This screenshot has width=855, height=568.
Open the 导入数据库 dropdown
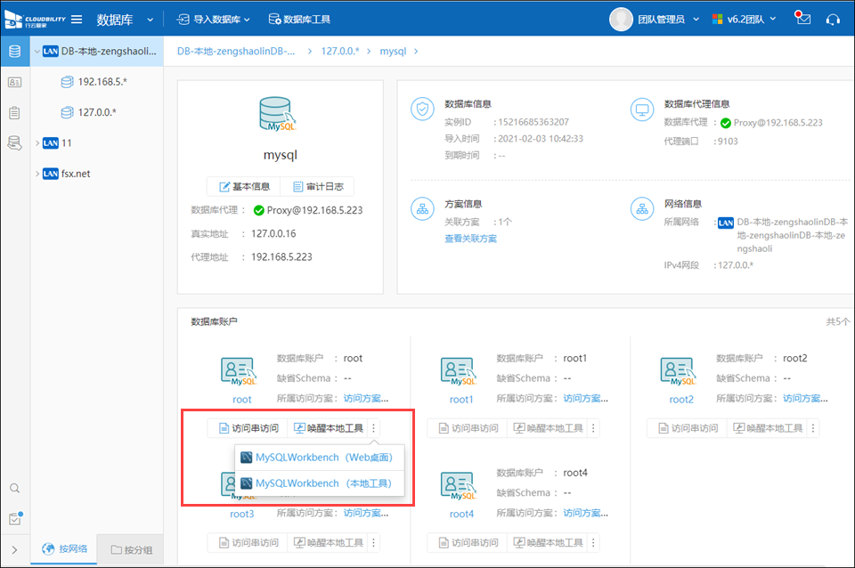214,19
